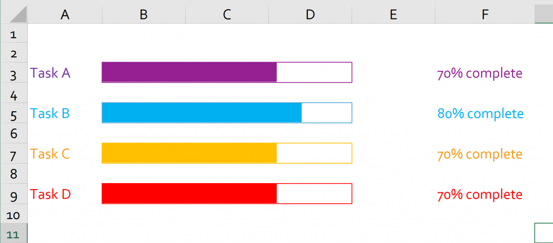
Task: Select column E header
Action: pyautogui.click(x=393, y=14)
